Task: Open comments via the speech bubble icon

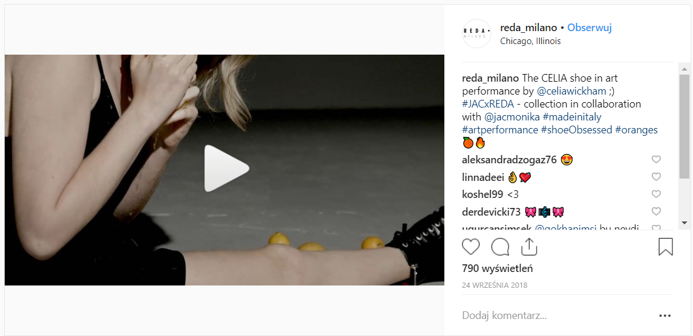Action: pos(500,247)
